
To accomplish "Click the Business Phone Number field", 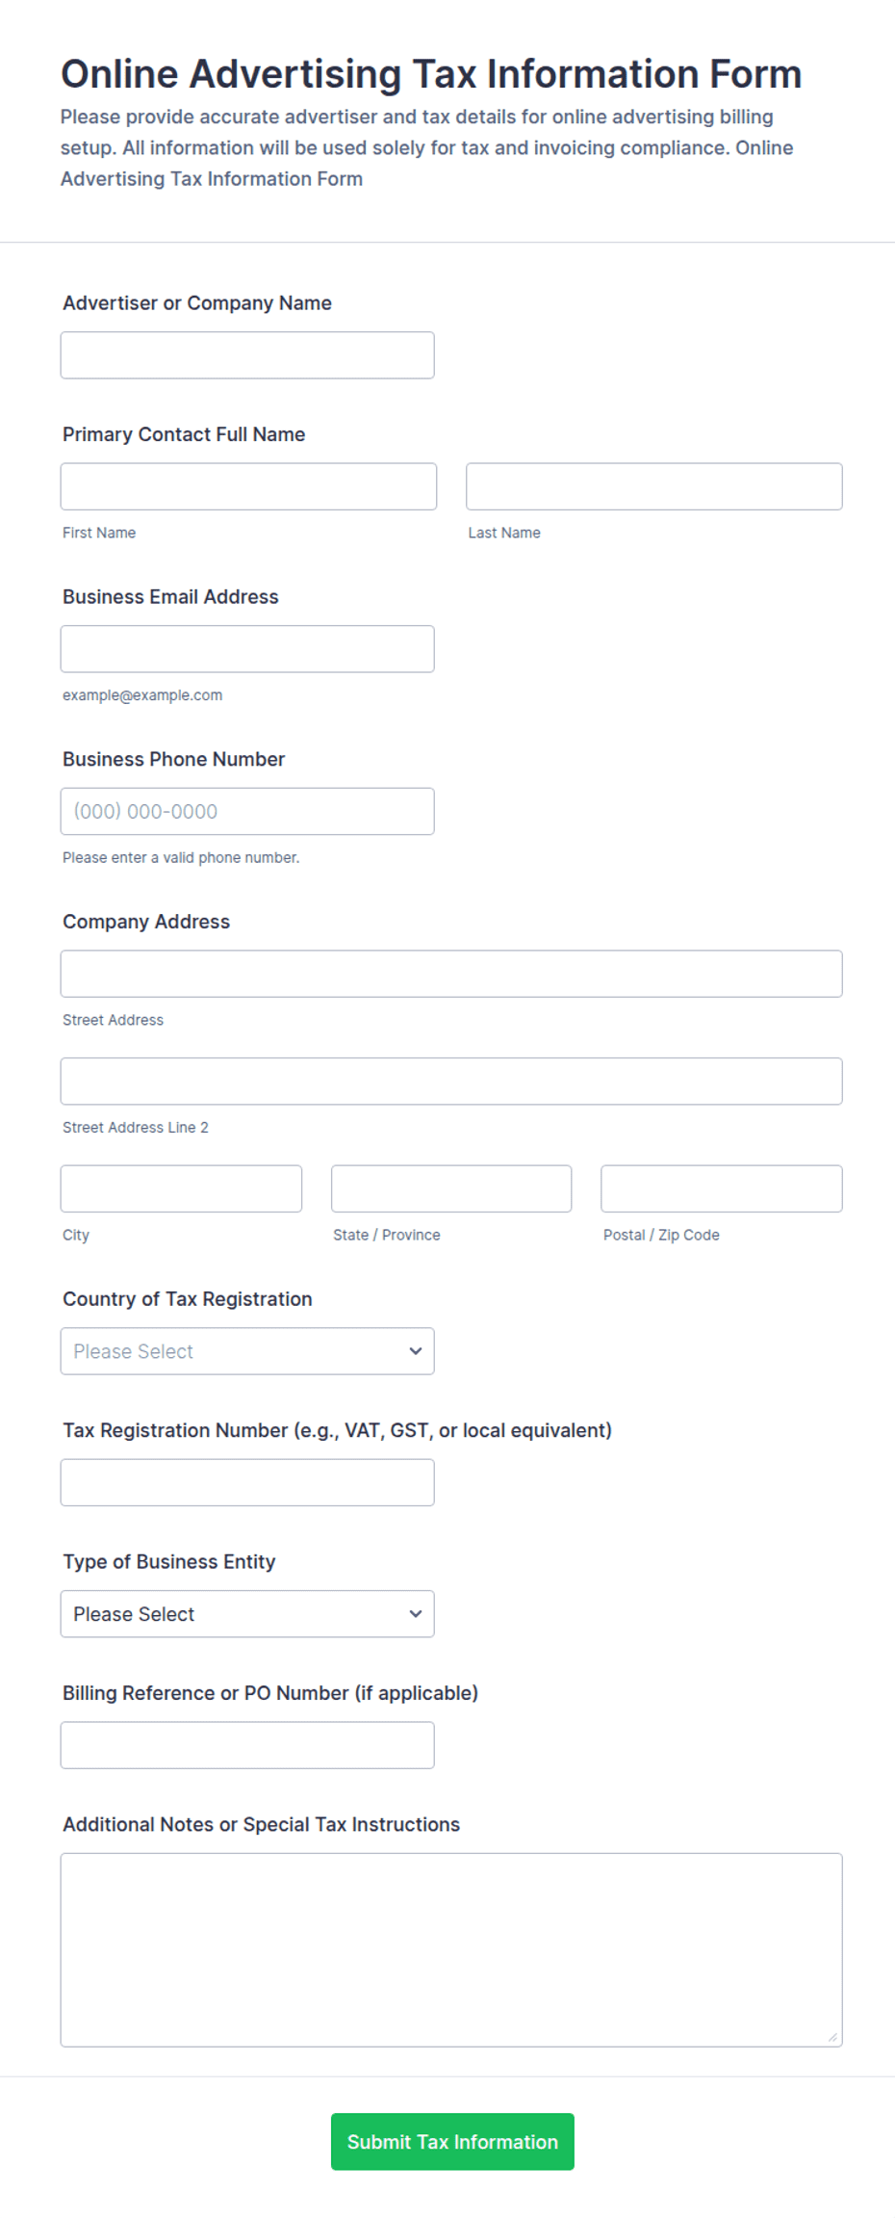I will pyautogui.click(x=247, y=811).
